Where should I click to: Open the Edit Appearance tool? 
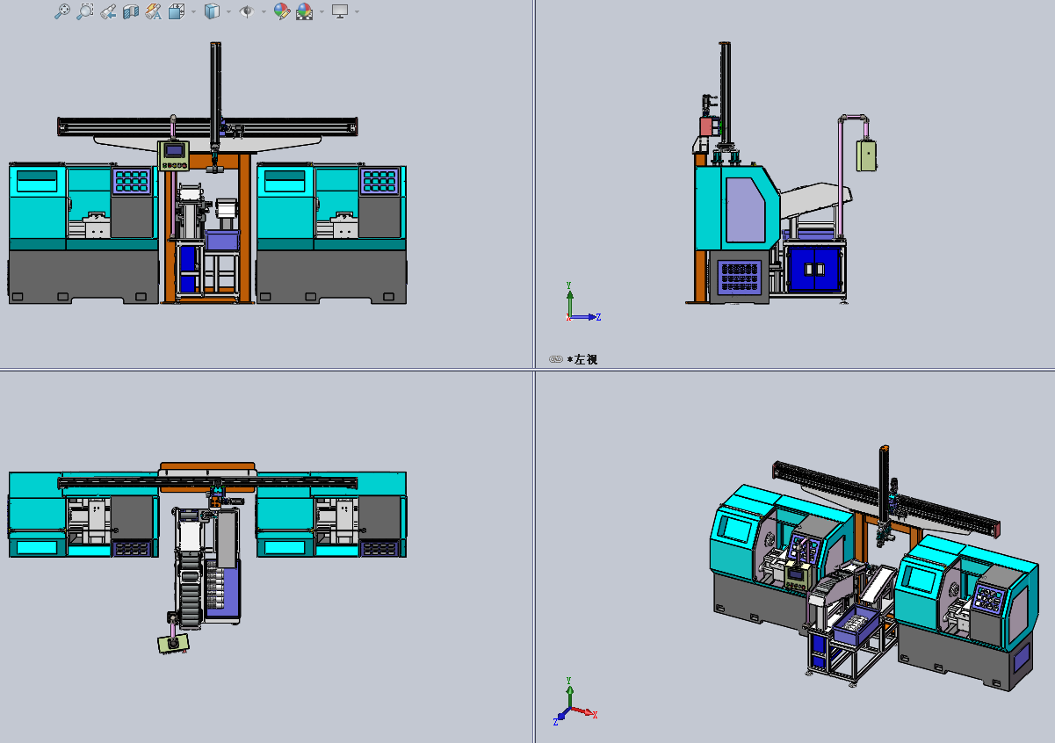coord(283,11)
